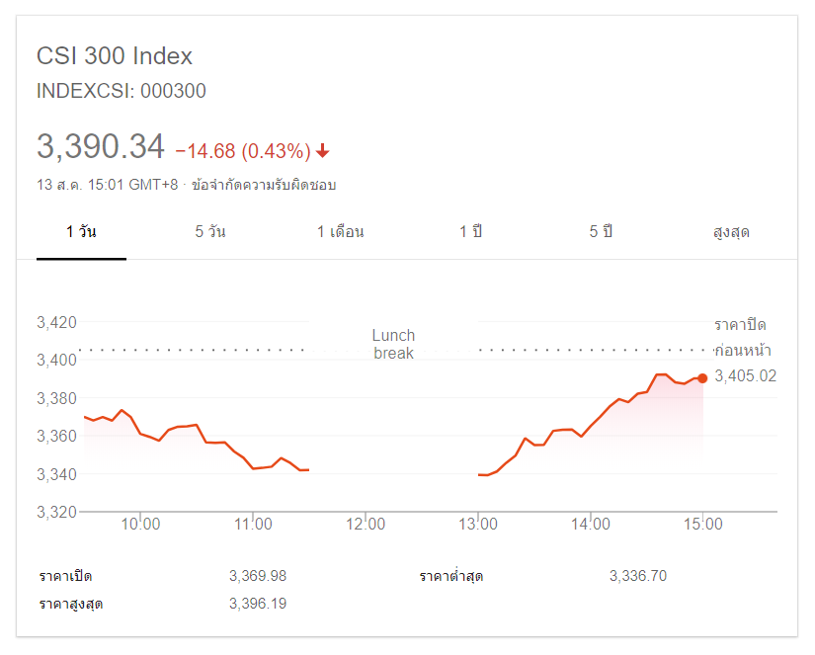Click the ราคาเปิด value 3,369.98

click(258, 576)
